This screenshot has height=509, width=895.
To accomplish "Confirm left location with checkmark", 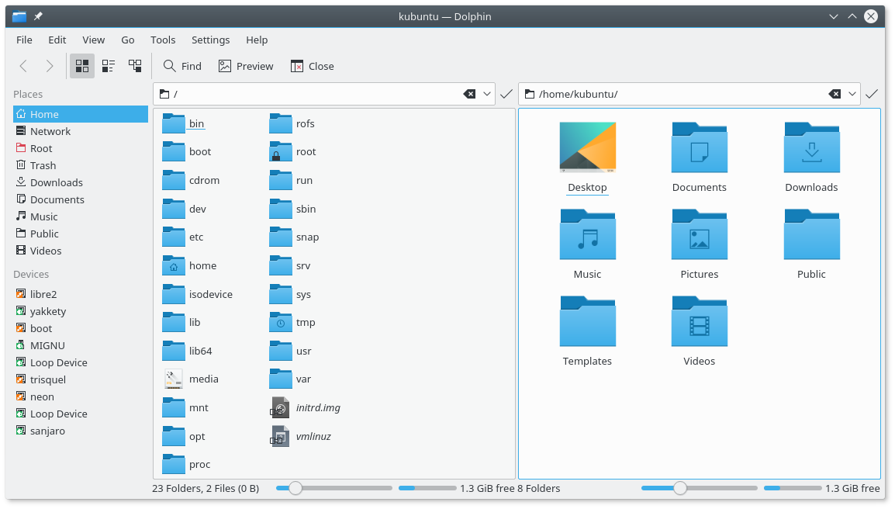I will [x=506, y=93].
